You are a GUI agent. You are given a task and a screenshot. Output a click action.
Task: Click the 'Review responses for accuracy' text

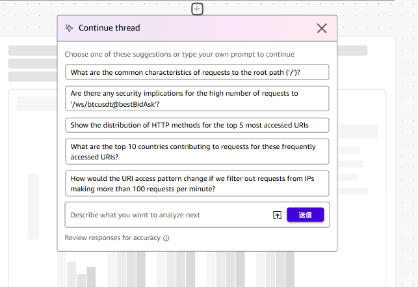click(x=112, y=238)
